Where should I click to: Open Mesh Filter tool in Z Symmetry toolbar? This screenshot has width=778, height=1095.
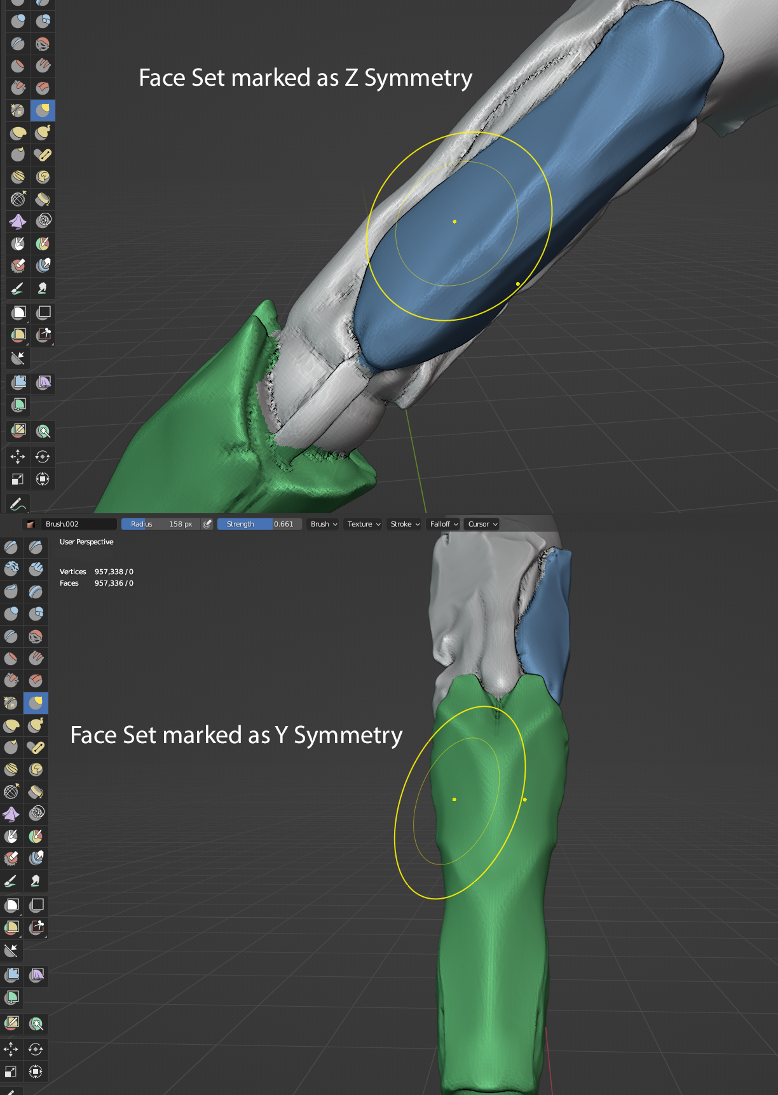click(x=18, y=382)
